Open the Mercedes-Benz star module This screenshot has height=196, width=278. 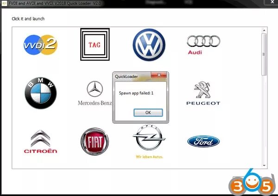point(95,93)
